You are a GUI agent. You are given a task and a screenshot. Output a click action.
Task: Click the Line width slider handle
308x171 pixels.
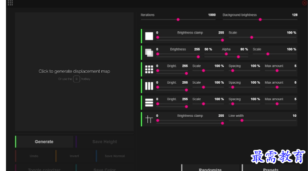pos(242,120)
